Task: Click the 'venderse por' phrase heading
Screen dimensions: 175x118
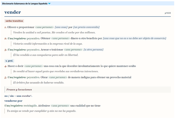Action: (x=13, y=101)
